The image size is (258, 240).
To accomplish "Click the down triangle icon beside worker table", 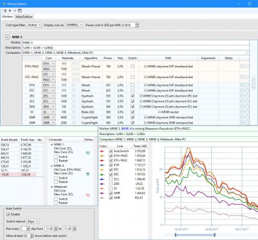I will pos(254,88).
